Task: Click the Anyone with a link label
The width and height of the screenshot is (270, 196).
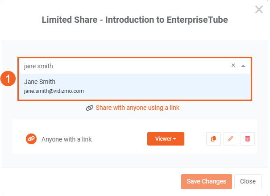Action: click(x=66, y=139)
